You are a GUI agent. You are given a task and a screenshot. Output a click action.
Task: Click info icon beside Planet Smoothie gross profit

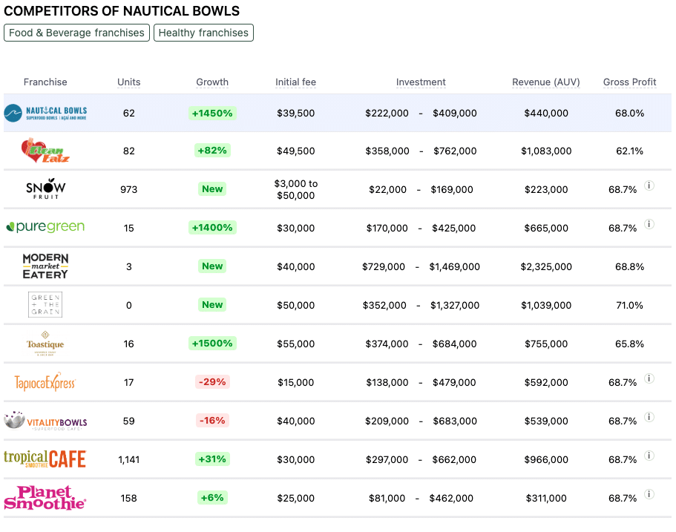click(649, 494)
